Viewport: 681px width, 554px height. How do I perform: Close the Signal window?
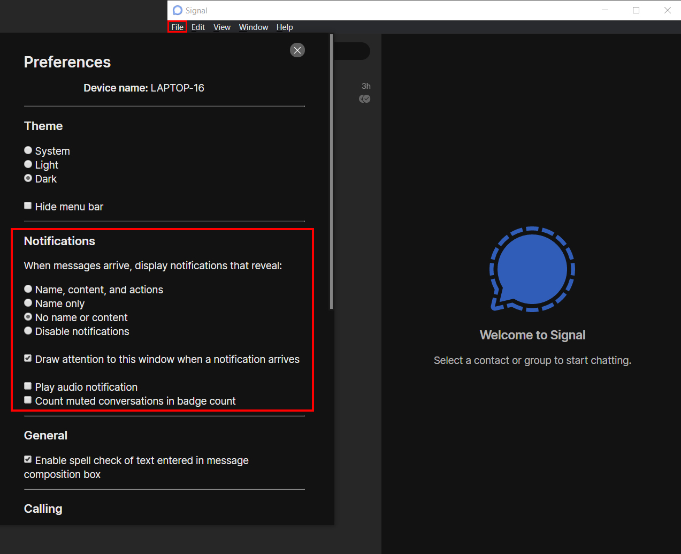[x=667, y=10]
